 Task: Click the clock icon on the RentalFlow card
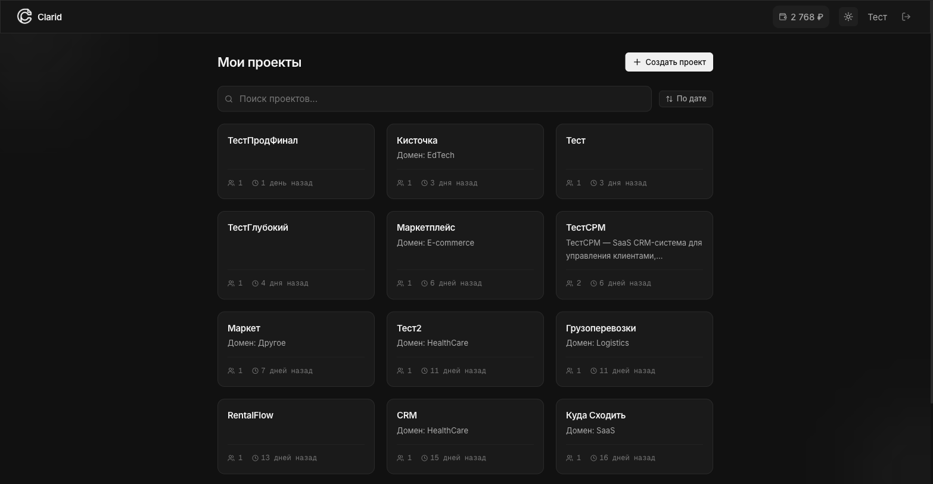point(256,458)
